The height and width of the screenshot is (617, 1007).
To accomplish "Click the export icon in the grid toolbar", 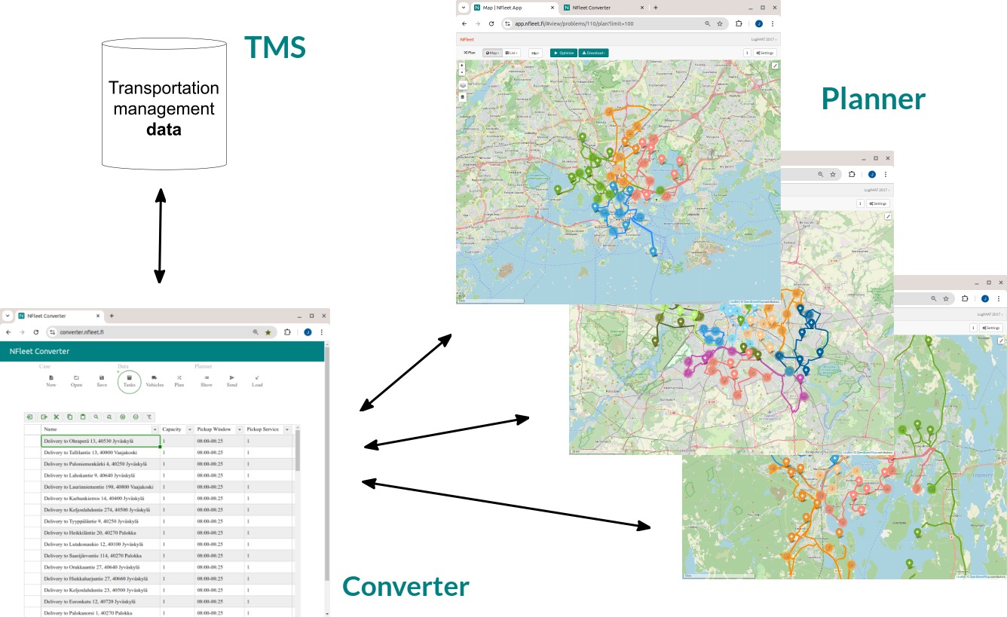I will click(x=44, y=417).
